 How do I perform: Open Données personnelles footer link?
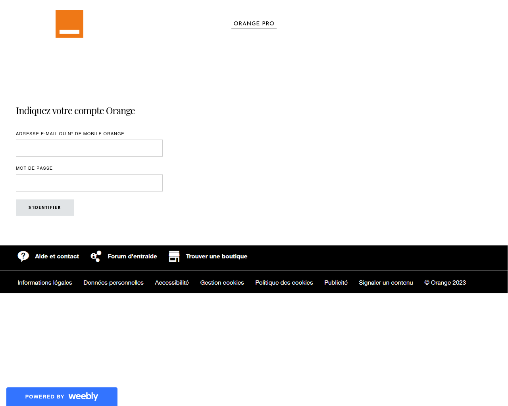coord(114,283)
